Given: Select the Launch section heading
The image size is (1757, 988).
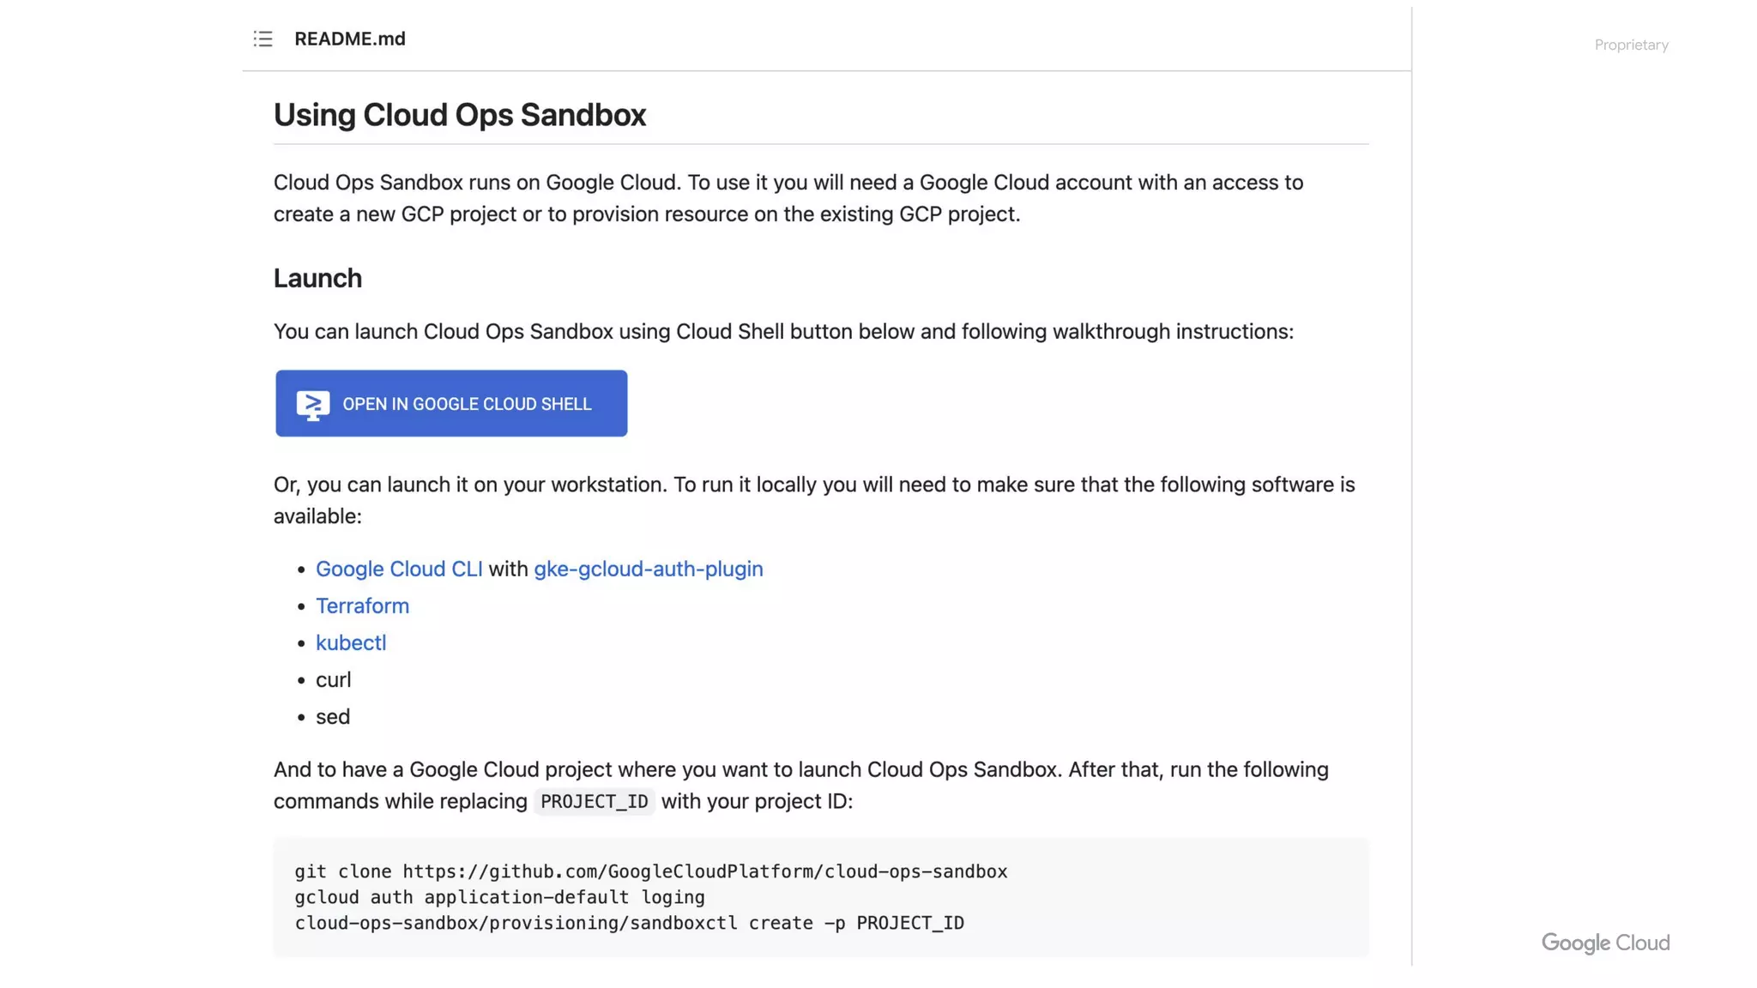Looking at the screenshot, I should [x=317, y=279].
